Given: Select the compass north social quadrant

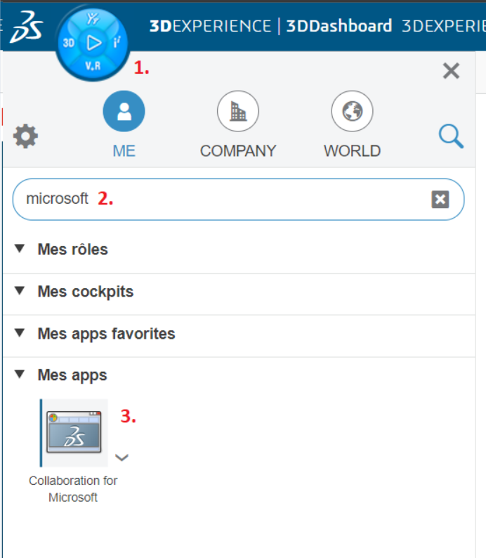Looking at the screenshot, I should pyautogui.click(x=92, y=19).
